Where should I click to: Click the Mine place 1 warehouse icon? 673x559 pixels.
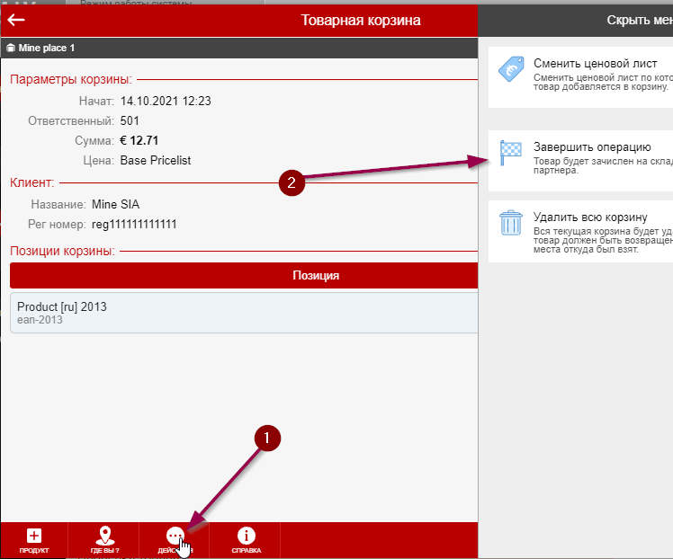coord(11,48)
